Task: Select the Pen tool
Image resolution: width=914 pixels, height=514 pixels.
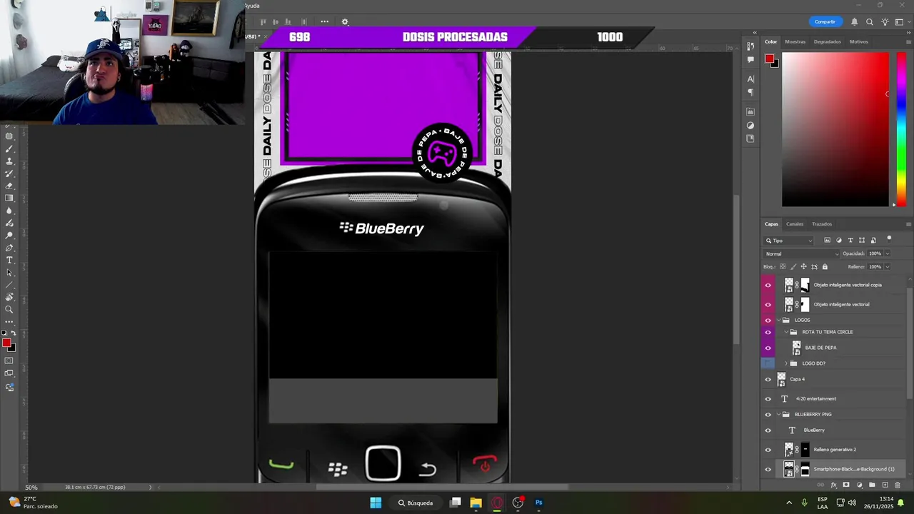Action: [9, 248]
